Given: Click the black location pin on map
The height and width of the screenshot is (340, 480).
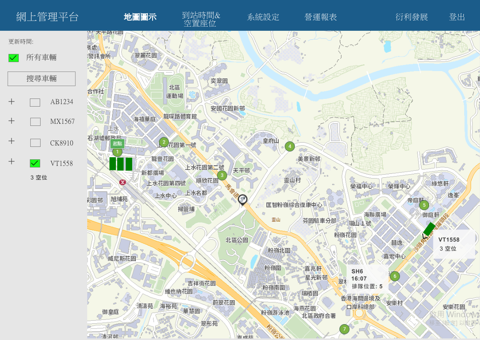Looking at the screenshot, I should click(243, 200).
